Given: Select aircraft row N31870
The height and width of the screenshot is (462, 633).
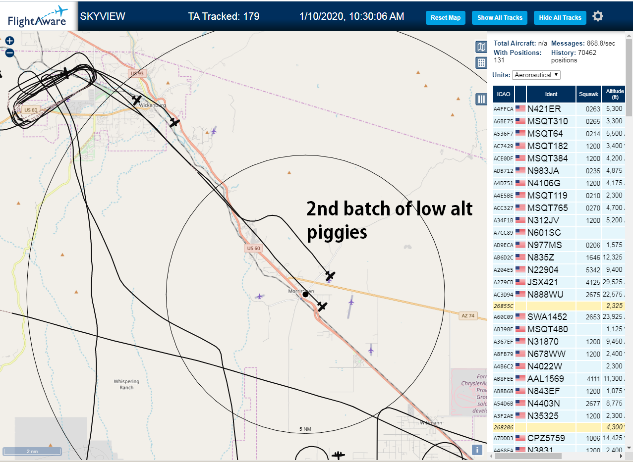Looking at the screenshot, I should [x=559, y=342].
